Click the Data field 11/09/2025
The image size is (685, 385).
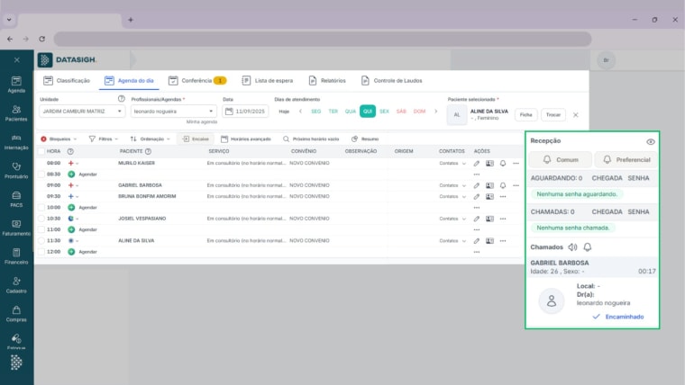(x=245, y=112)
